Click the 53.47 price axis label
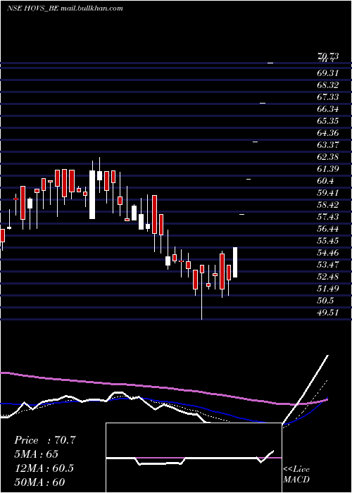This screenshot has height=493, width=352. (x=328, y=264)
